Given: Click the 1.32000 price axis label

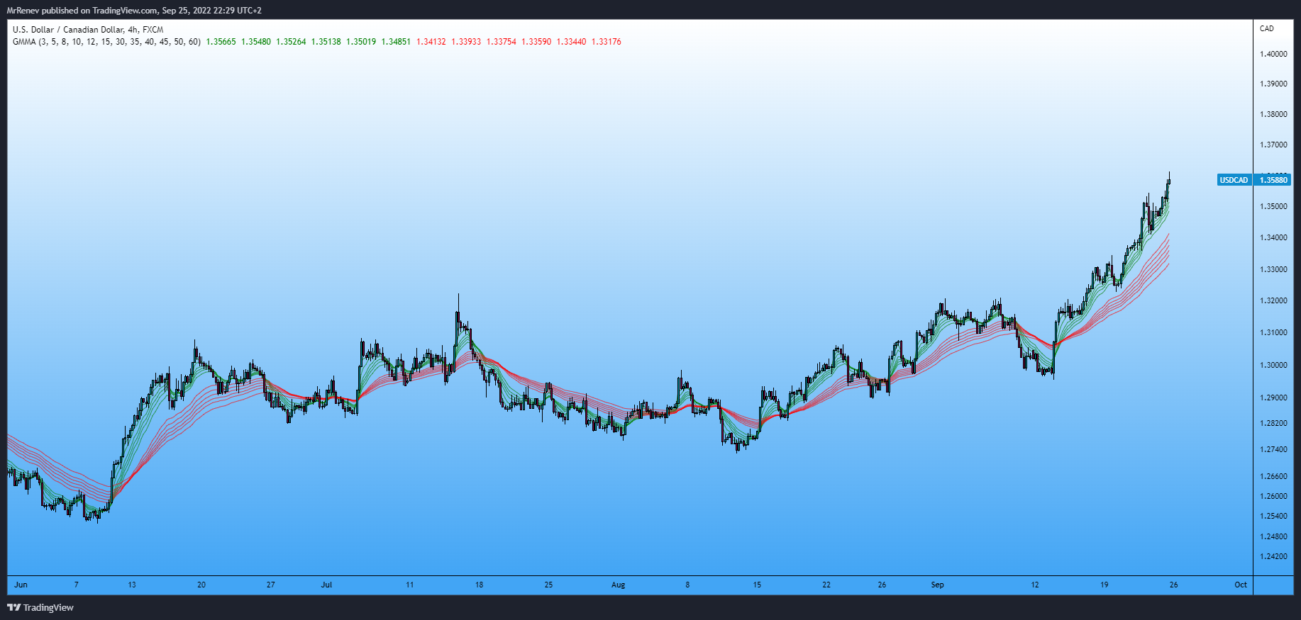Looking at the screenshot, I should pos(1273,300).
